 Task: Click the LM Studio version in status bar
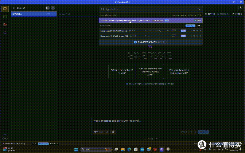coord(14,144)
